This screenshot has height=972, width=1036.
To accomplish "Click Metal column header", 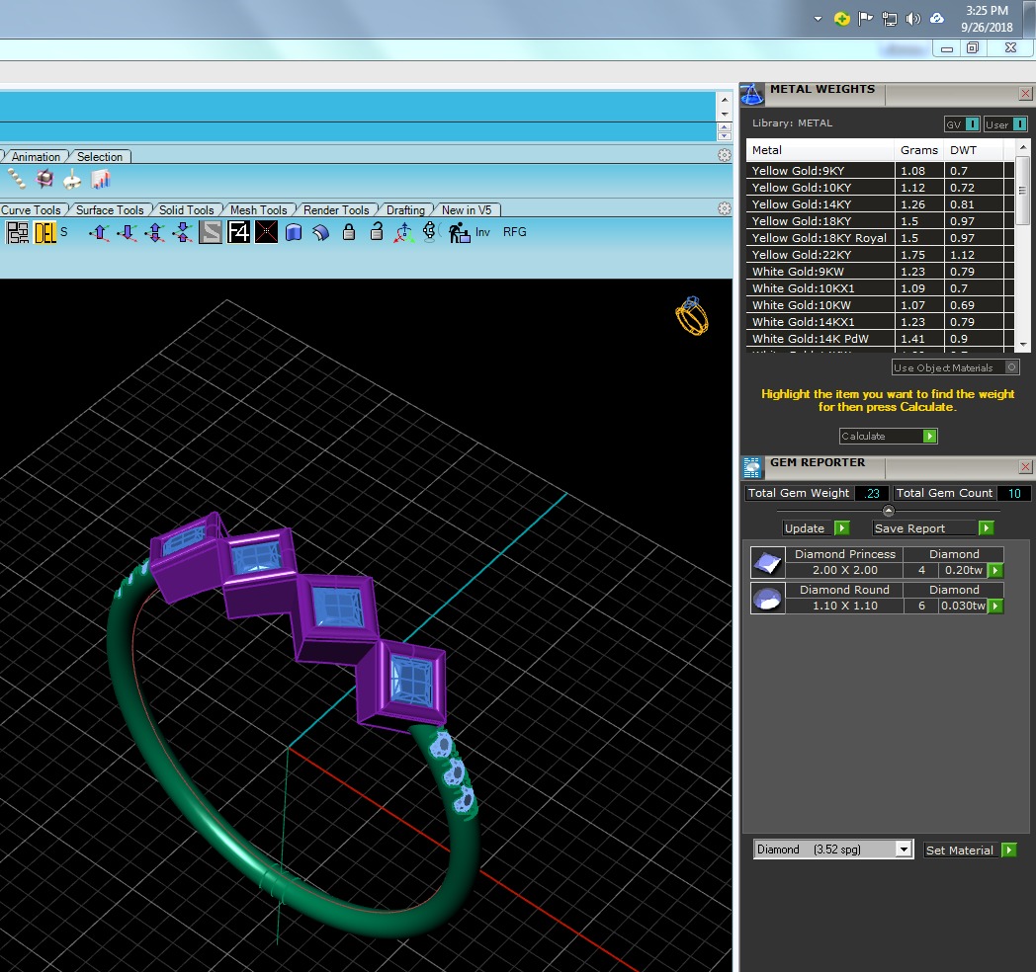I will 820,150.
